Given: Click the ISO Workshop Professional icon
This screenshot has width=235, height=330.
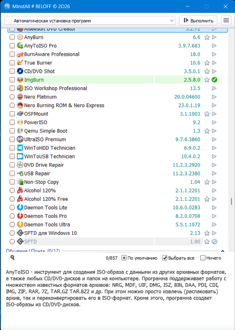Looking at the screenshot, I should (20, 88).
